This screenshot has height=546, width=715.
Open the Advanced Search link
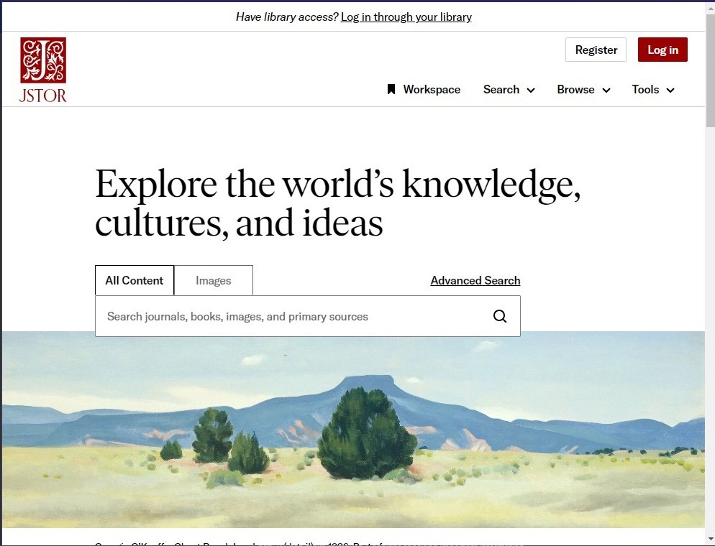tap(475, 280)
